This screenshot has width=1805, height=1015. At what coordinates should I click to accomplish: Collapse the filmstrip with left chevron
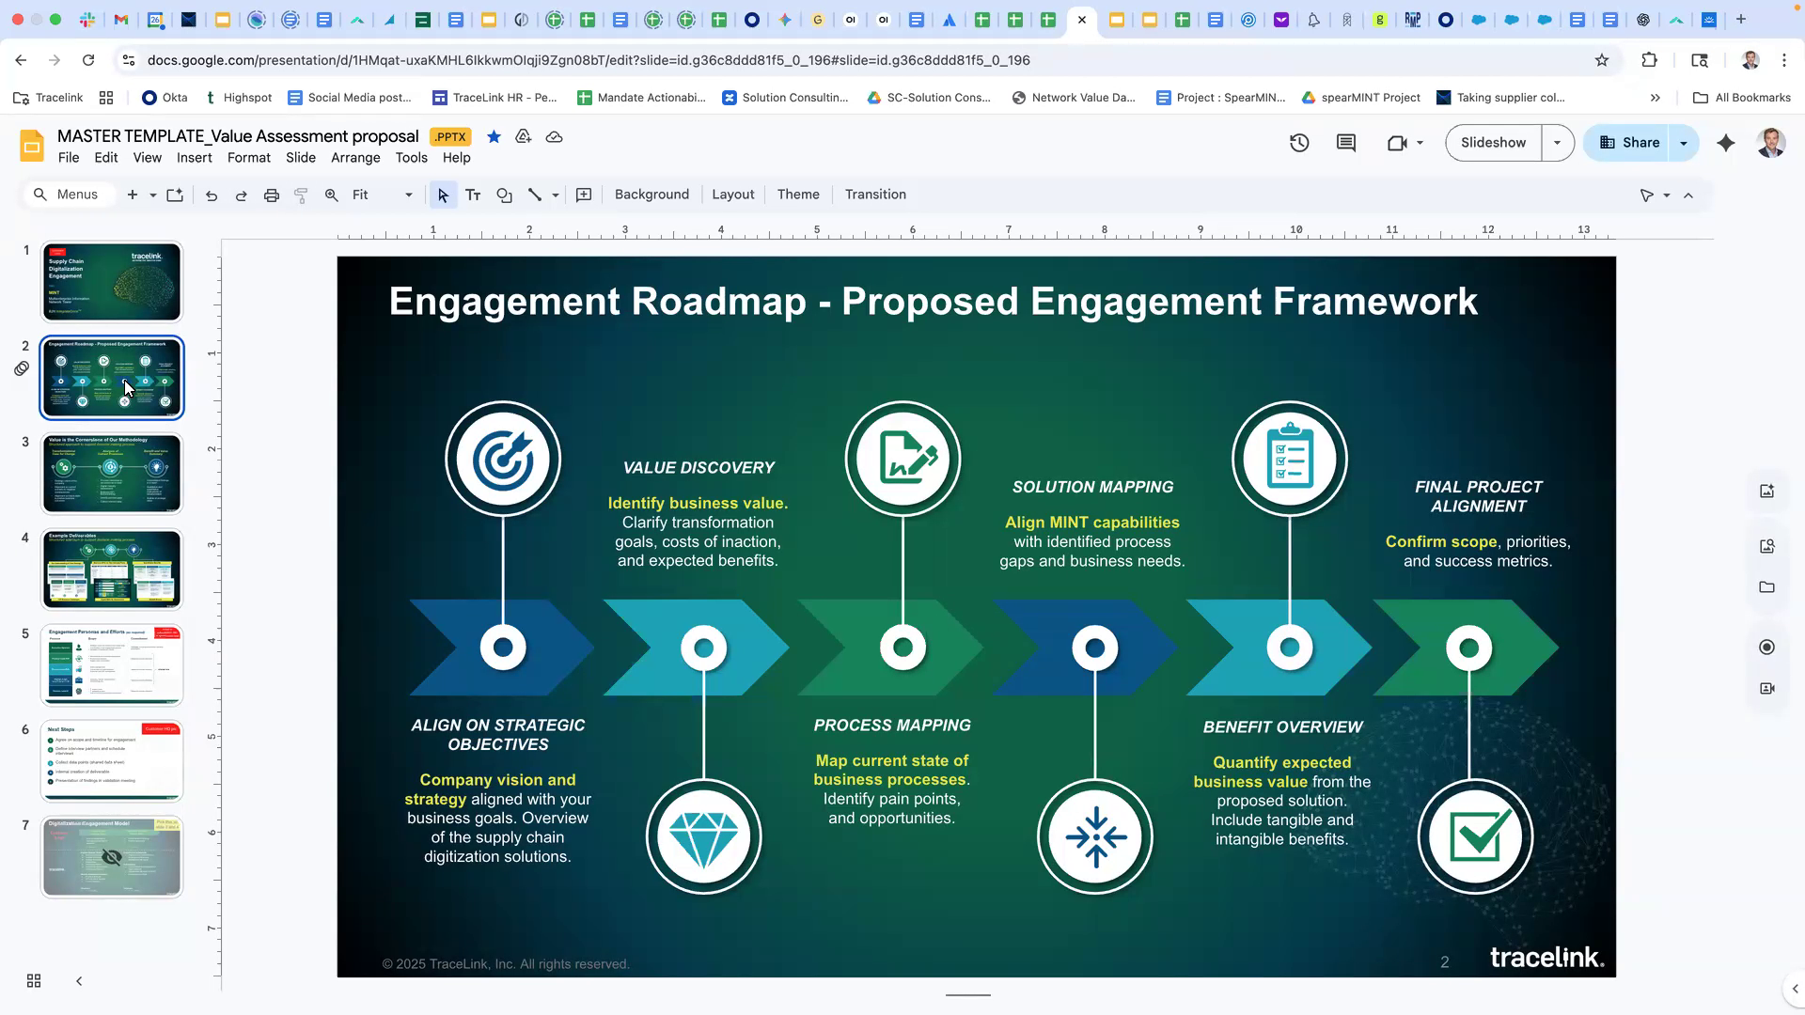pyautogui.click(x=79, y=981)
